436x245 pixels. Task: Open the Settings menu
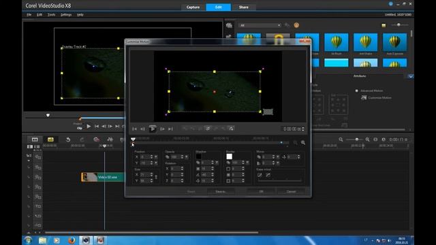click(66, 15)
